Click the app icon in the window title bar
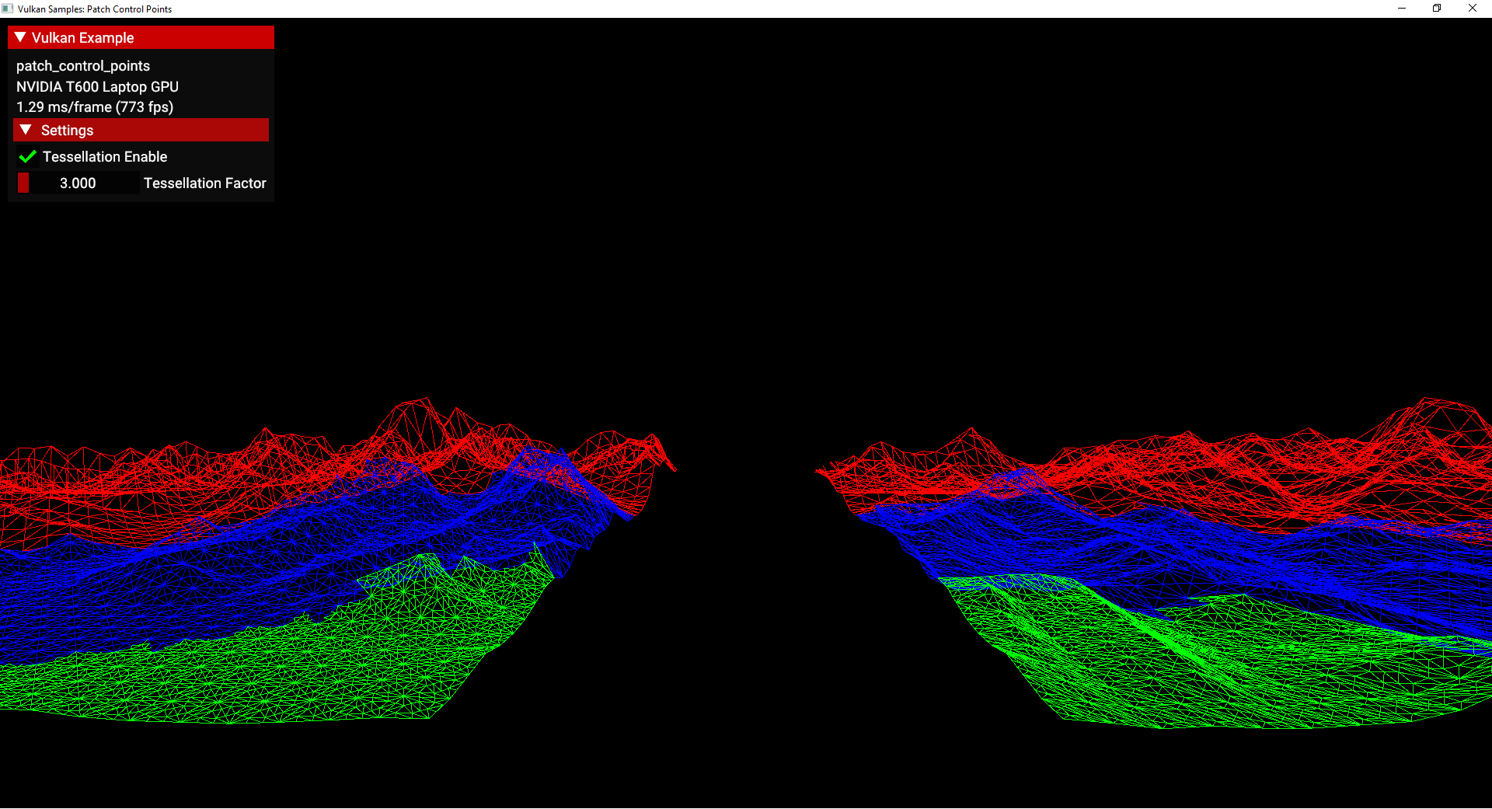 (8, 9)
